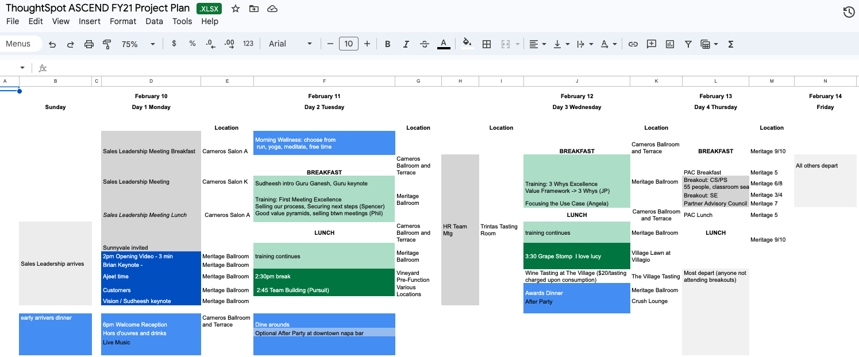Insert a link with the link icon
Image resolution: width=859 pixels, height=357 pixels.
click(633, 44)
